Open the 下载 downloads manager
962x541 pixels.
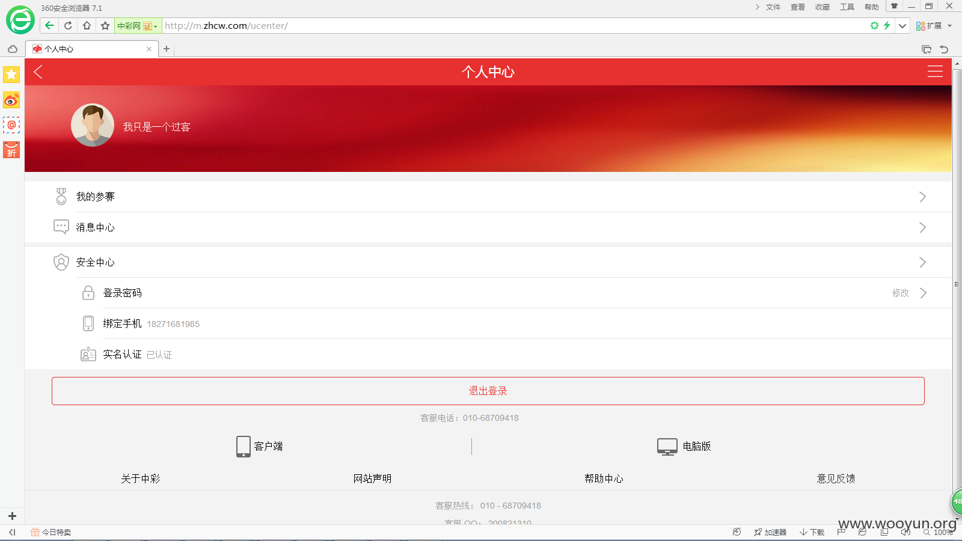[x=812, y=532]
